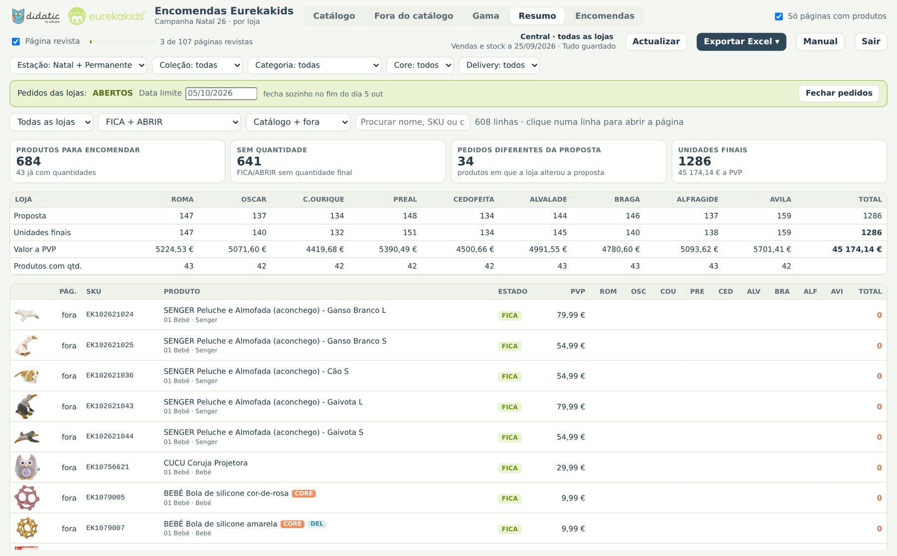The height and width of the screenshot is (556, 897).
Task: Click the ESTADO column header
Action: pyautogui.click(x=512, y=291)
